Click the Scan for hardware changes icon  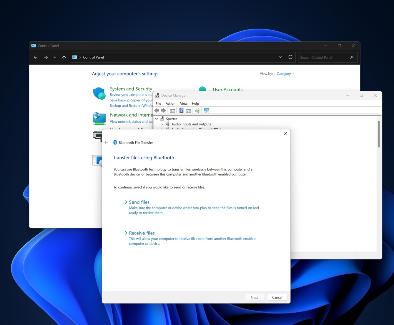tap(207, 110)
